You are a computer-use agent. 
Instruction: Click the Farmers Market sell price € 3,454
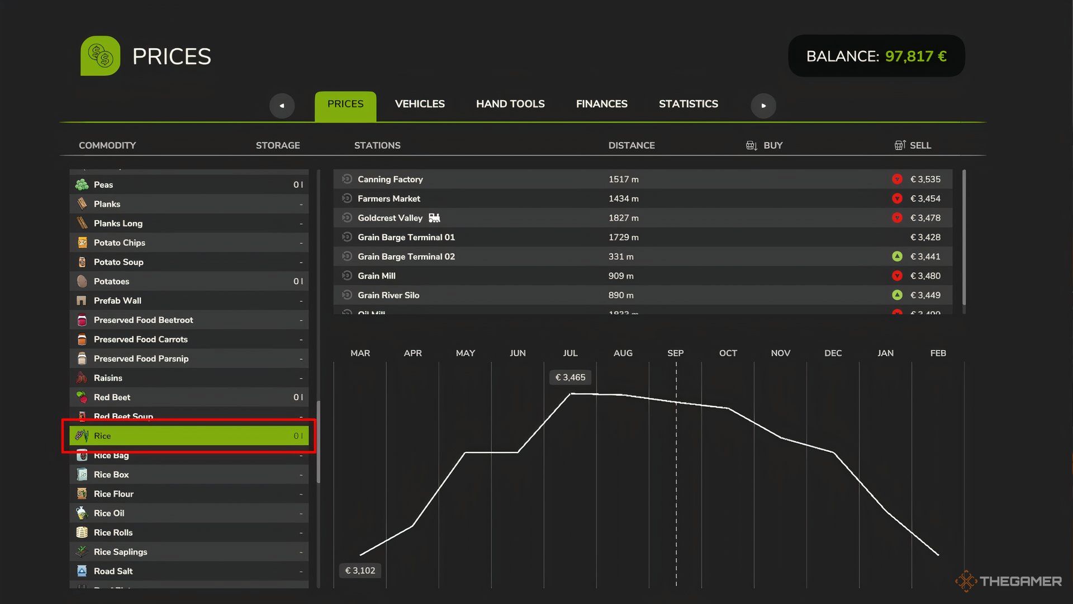click(925, 199)
